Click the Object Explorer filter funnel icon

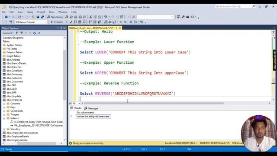30,33
